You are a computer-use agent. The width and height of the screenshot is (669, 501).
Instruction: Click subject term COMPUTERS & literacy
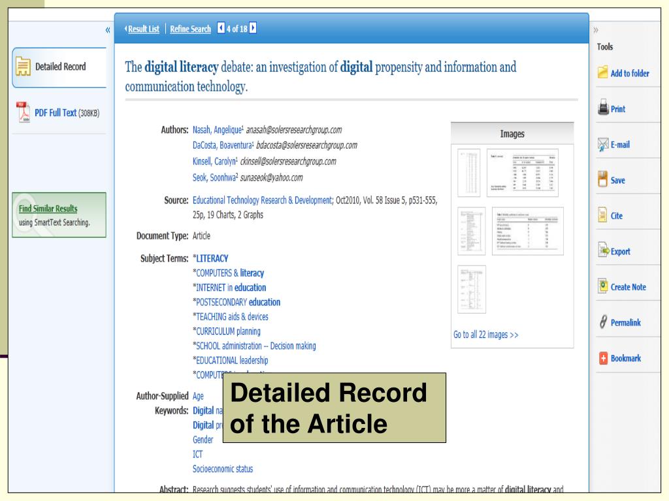(229, 273)
